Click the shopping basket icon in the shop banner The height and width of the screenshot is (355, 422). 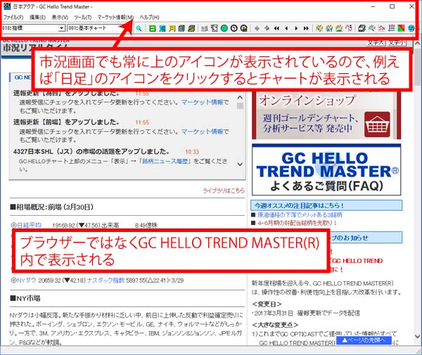pos(377,124)
